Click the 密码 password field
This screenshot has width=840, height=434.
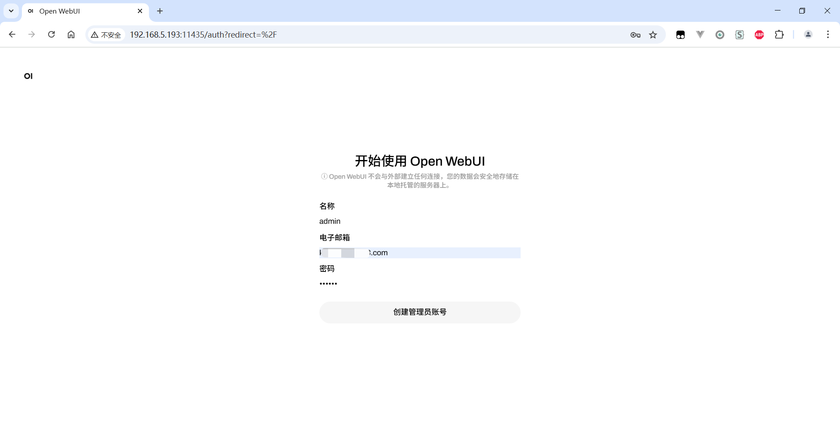[x=420, y=284]
